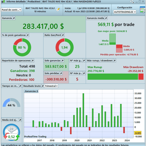The image size is (146, 146).
Task: Click the wrench beside Resultado bruto
Action: pyautogui.click(x=43, y=86)
